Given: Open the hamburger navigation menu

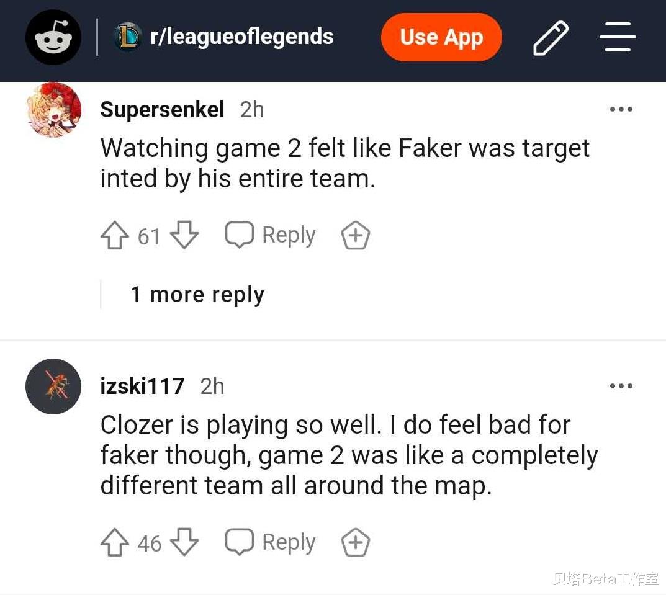Looking at the screenshot, I should 618,37.
